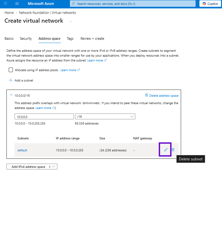
Task: Collapse the 10.0.0.0/16 address space section
Action: [x=11, y=95]
